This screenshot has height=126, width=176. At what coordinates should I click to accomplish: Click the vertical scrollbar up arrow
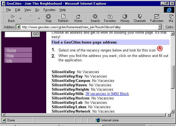(x=172, y=33)
